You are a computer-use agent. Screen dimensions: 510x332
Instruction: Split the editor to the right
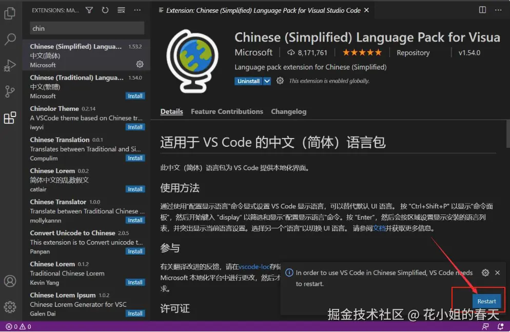(x=482, y=10)
